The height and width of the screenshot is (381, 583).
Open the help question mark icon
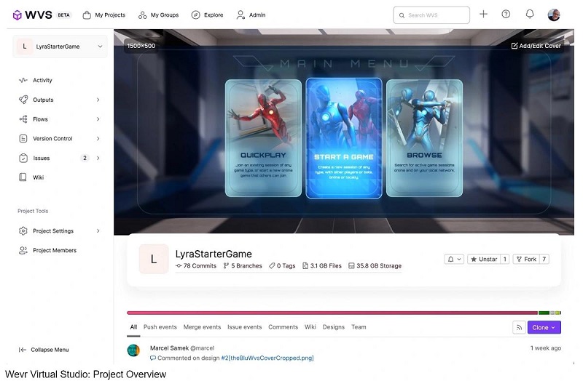click(506, 15)
